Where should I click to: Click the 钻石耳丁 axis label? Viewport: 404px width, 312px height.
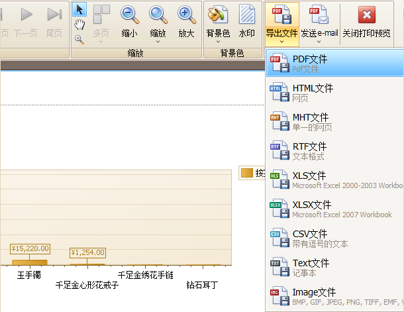coord(202,285)
